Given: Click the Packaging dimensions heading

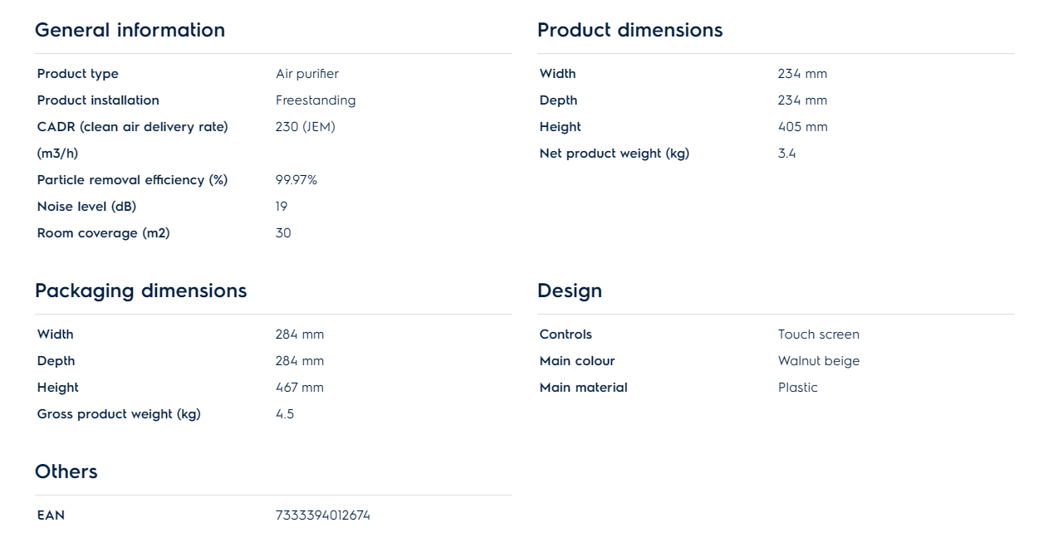Looking at the screenshot, I should pos(140,291).
